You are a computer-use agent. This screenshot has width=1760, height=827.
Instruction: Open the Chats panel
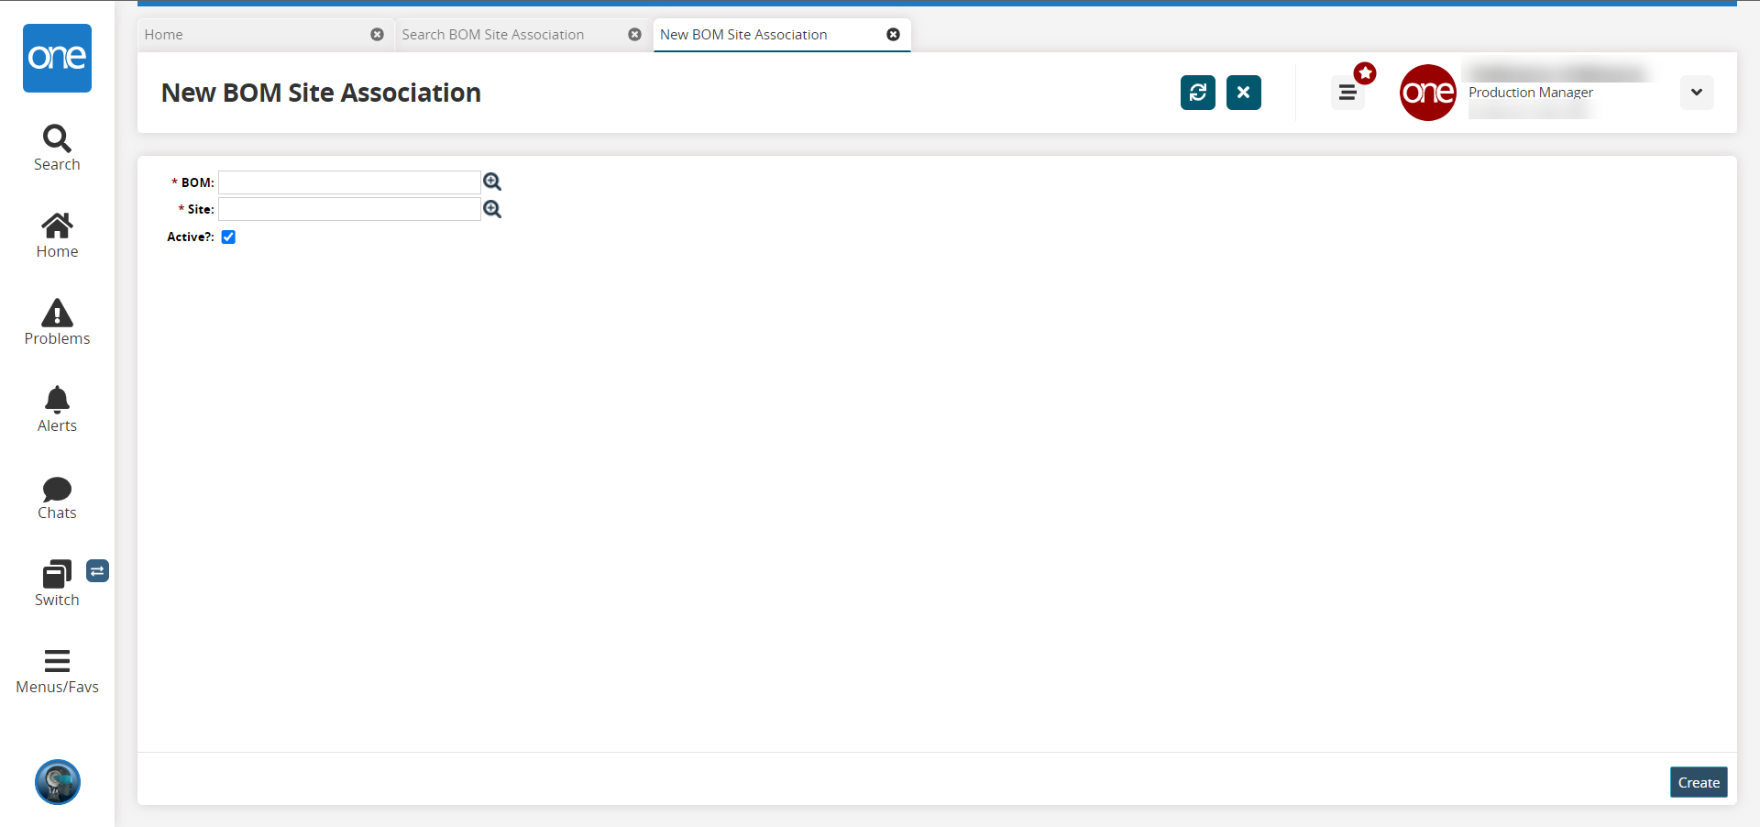[57, 497]
